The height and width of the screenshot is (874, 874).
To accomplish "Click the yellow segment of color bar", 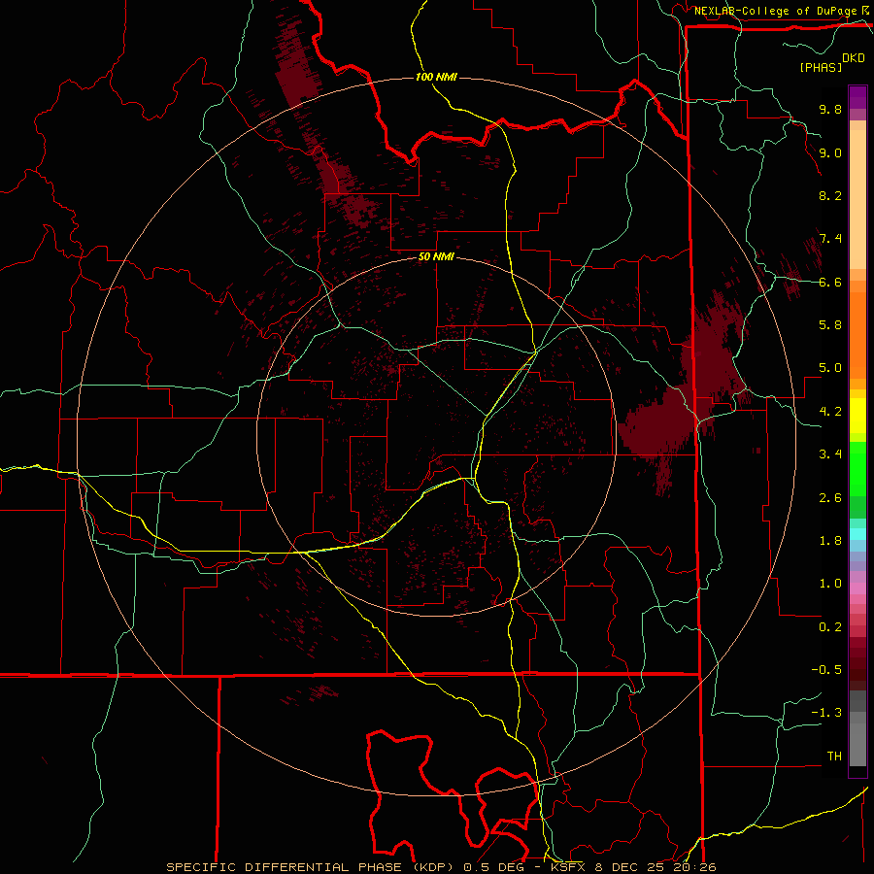I will [x=857, y=416].
